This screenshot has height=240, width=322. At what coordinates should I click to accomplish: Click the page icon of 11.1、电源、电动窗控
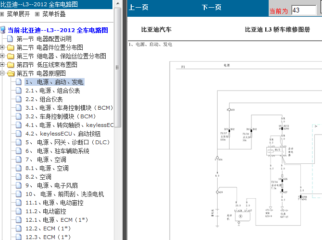pos(19,203)
